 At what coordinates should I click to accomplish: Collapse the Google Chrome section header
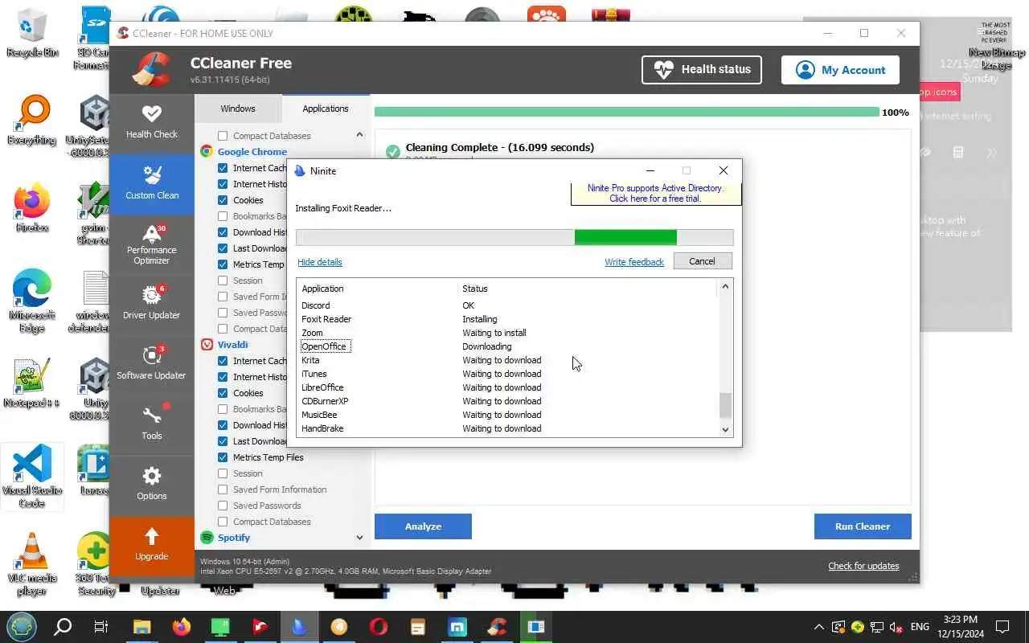[x=252, y=152]
